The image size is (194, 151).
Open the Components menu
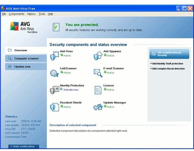click(x=16, y=14)
